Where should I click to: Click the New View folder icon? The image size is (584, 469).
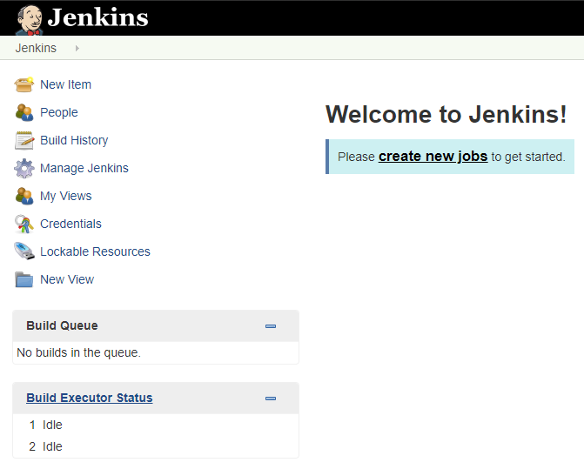[x=24, y=279]
